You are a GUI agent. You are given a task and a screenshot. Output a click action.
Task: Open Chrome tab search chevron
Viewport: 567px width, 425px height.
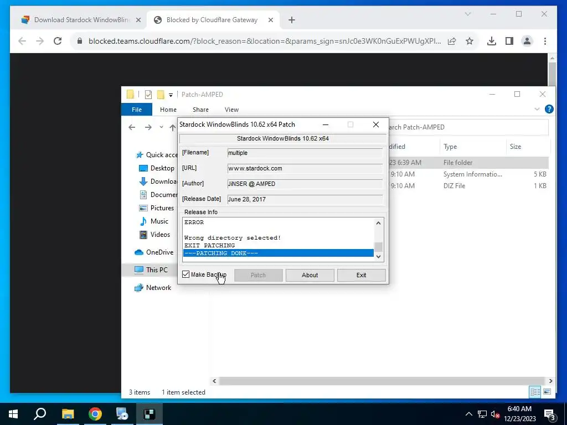[x=467, y=14]
